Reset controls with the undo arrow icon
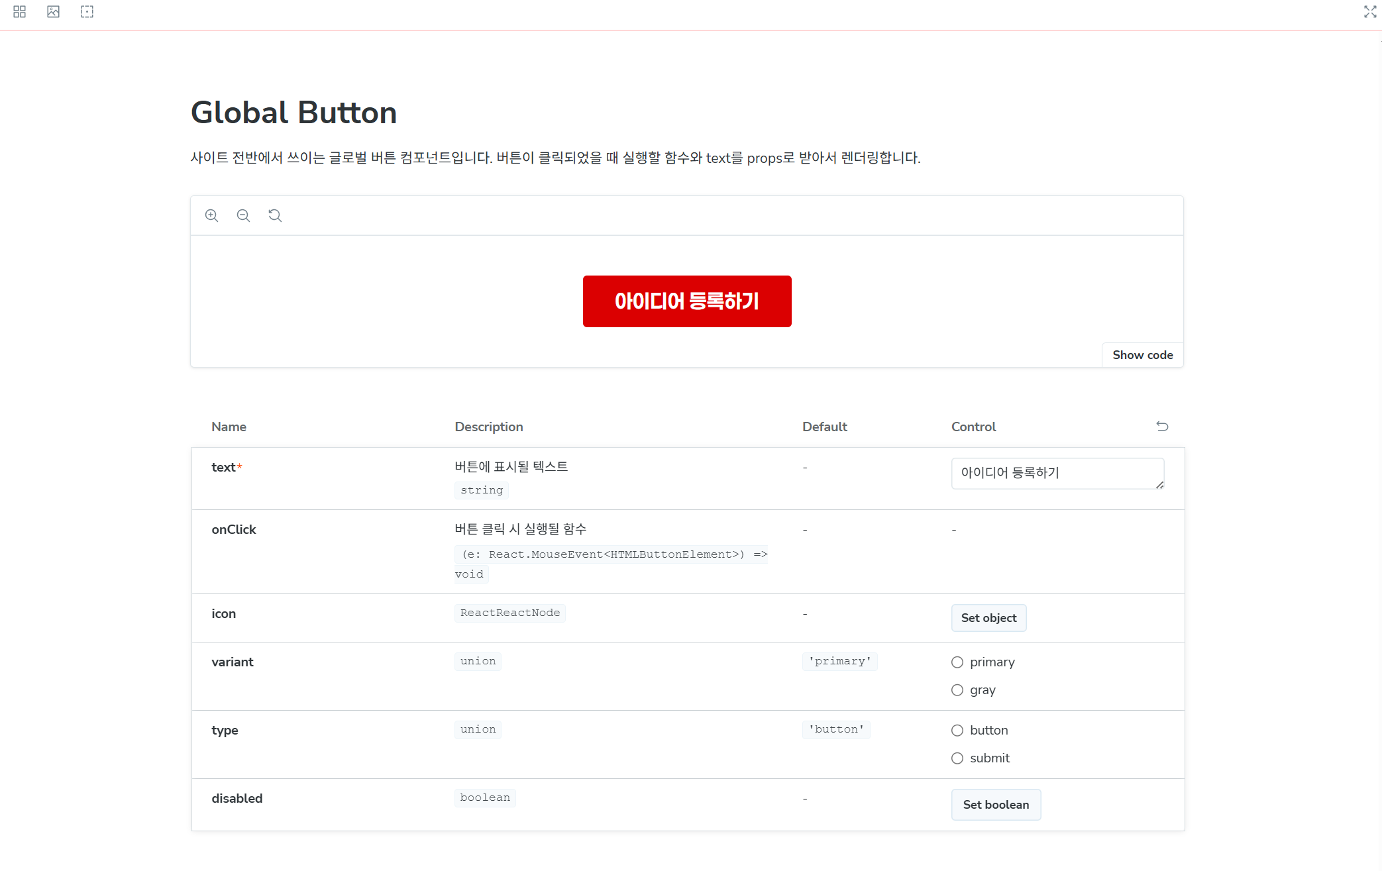 coord(1162,427)
